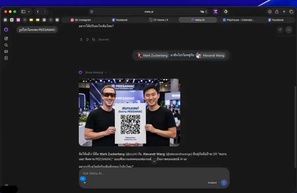Viewport: 297px width, 193px height.
Task: Send message with blue arrow button
Action: [x=224, y=182]
